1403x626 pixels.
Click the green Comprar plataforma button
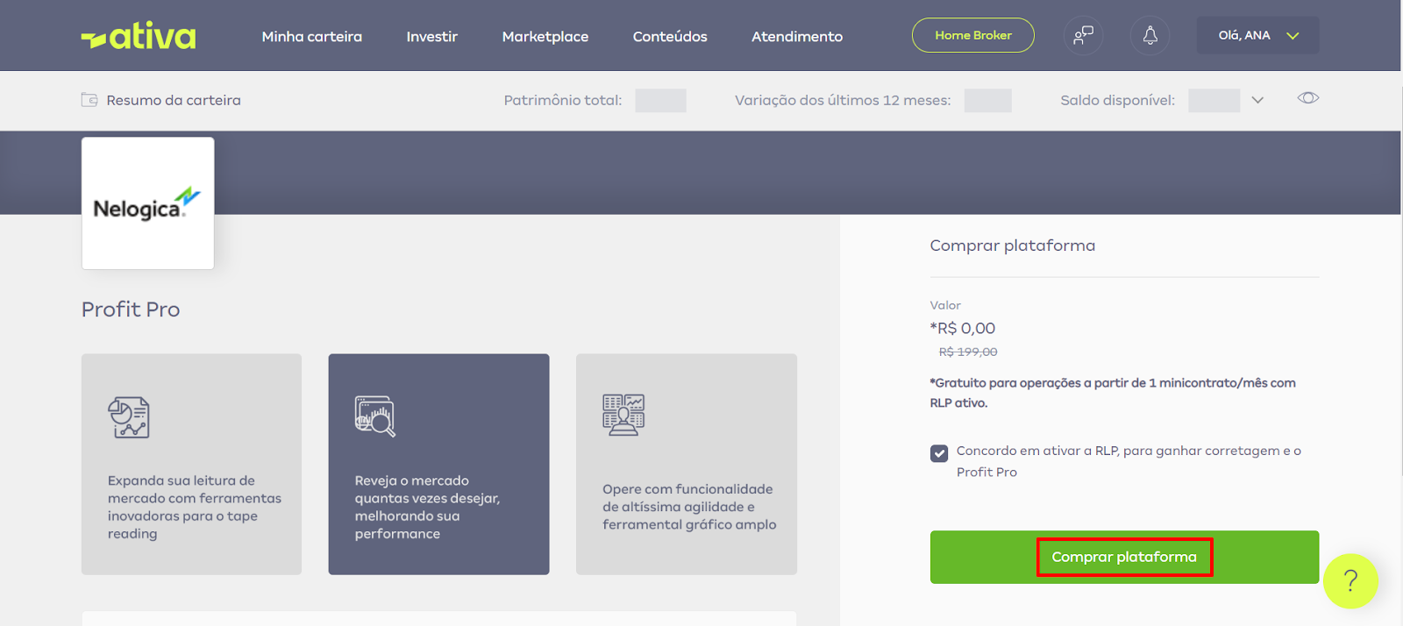[1124, 557]
